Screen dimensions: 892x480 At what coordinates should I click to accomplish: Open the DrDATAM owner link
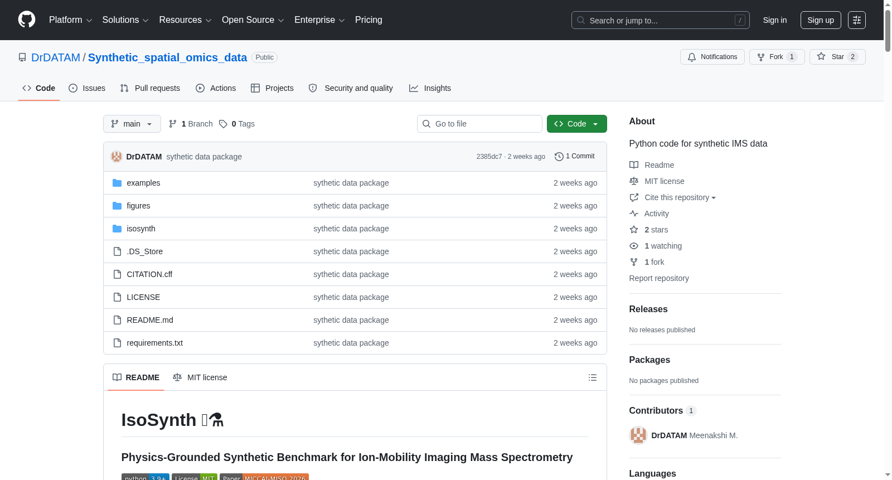click(56, 57)
